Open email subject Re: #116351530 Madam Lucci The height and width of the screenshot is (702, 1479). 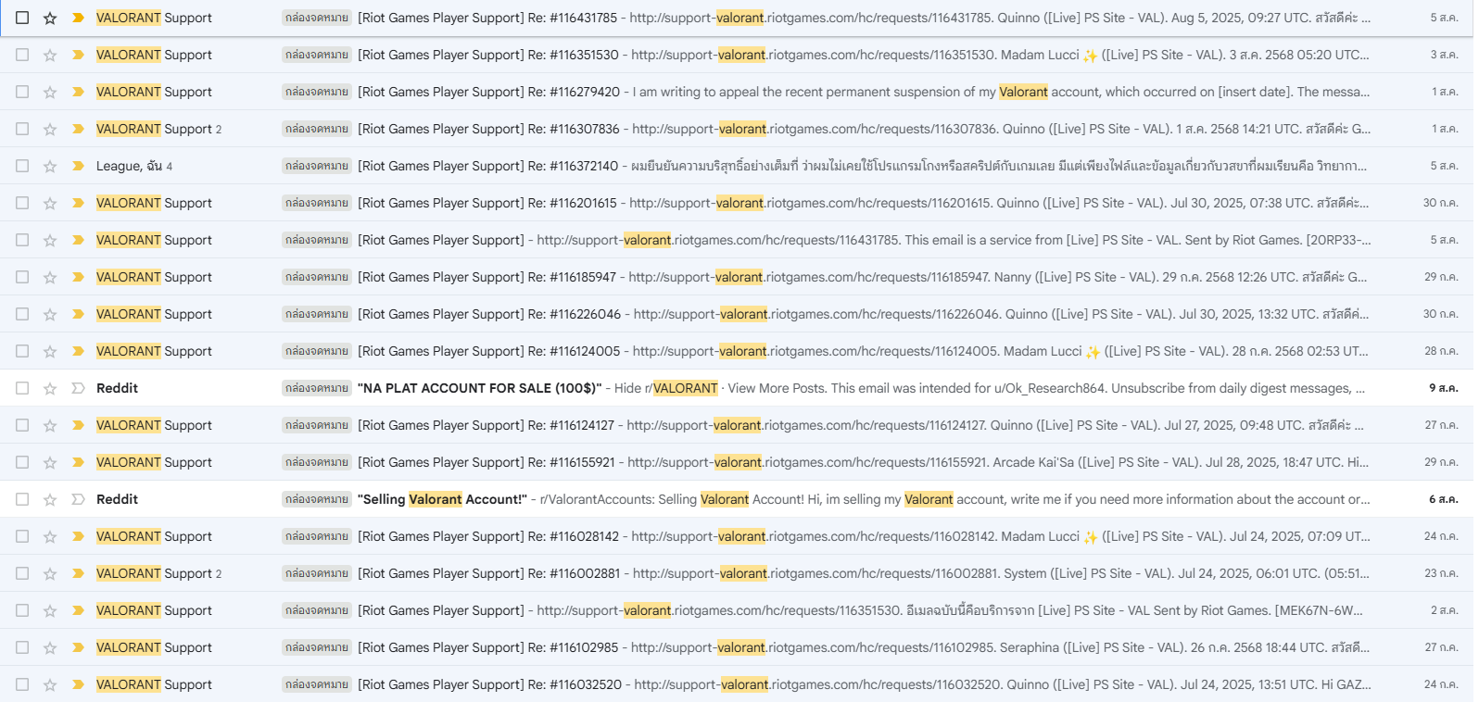click(488, 55)
